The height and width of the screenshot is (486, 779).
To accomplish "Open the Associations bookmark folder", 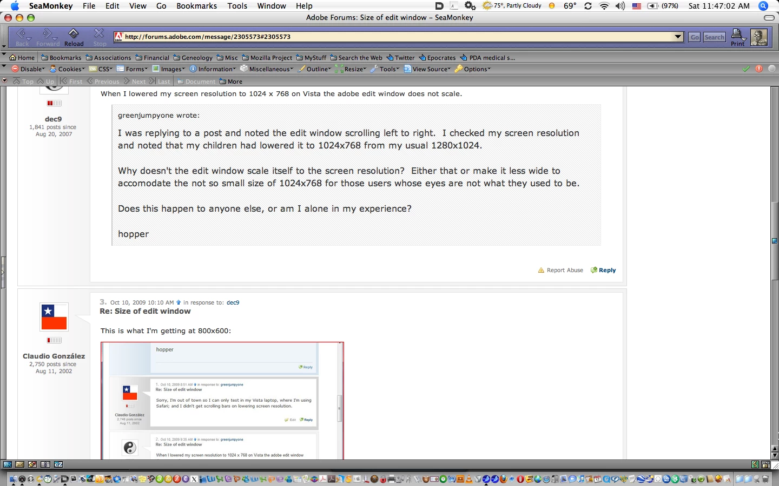I will coord(108,58).
